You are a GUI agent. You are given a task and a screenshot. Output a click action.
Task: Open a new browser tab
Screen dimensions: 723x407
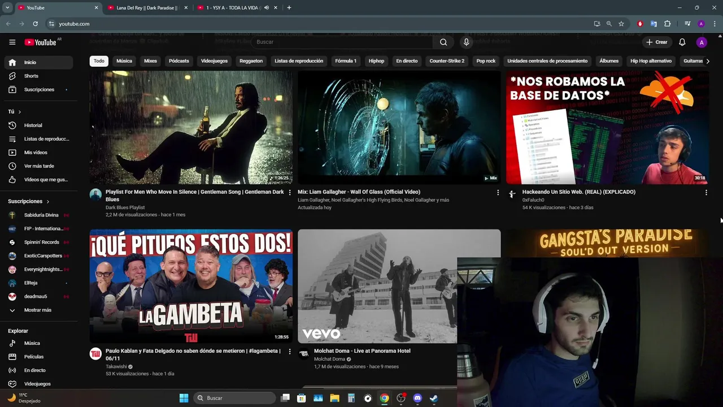click(289, 7)
